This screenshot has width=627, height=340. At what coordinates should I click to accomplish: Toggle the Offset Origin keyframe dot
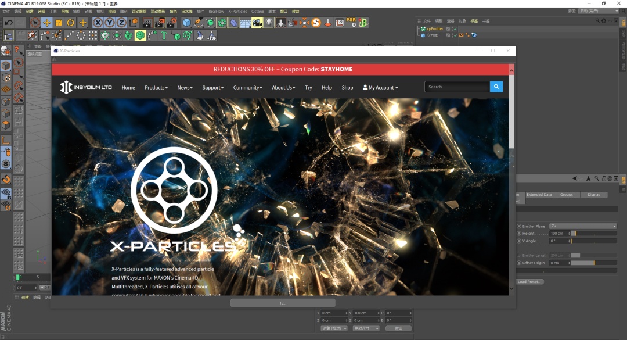519,263
